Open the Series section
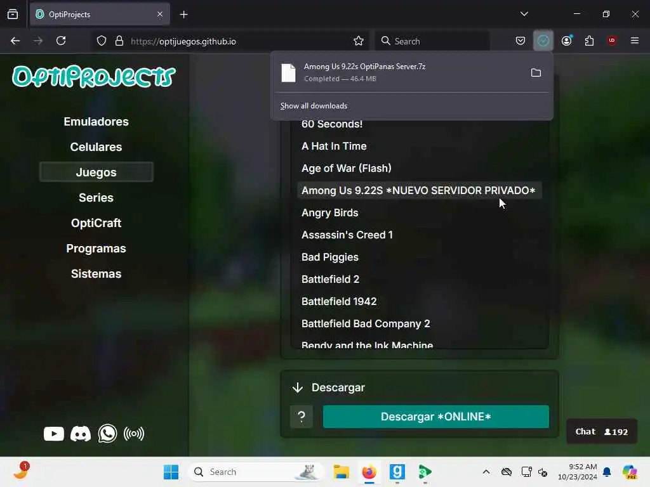Viewport: 650px width, 487px height. [96, 198]
